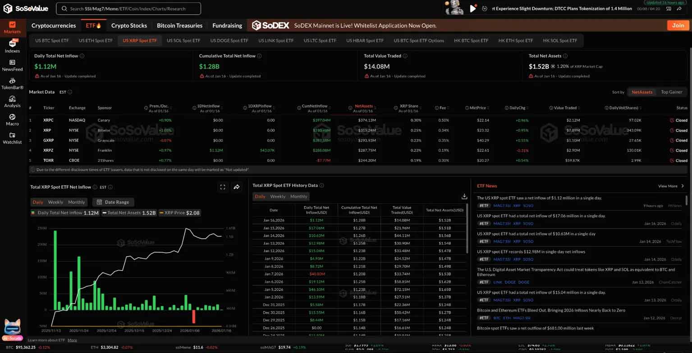Click info icon next to Market Data EST
Screen dimensions: 692x353
click(70, 92)
